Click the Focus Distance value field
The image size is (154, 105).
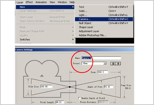[x=103, y=102]
